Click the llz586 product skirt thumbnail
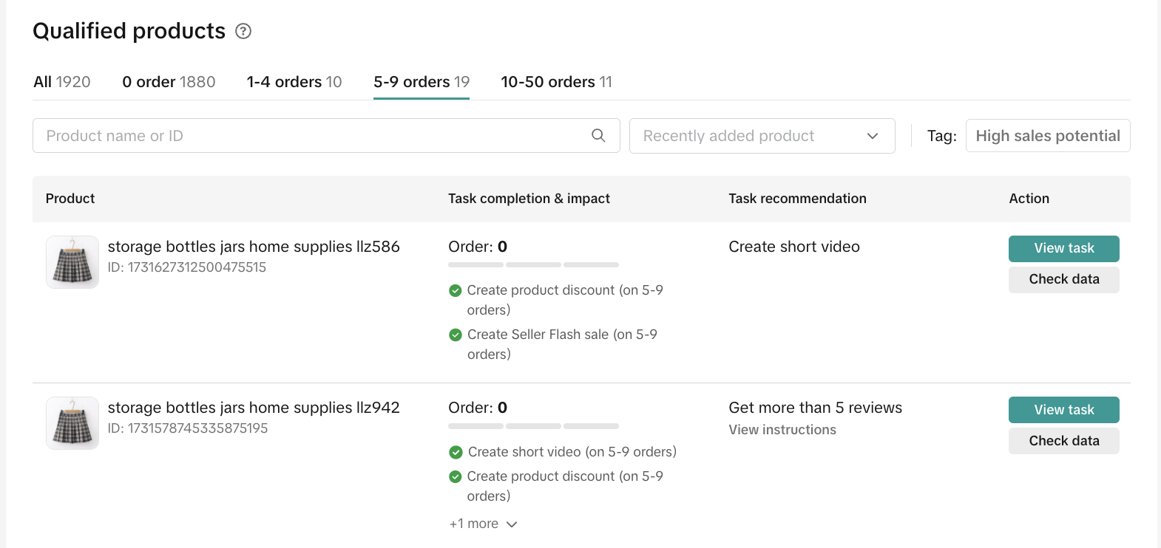Image resolution: width=1161 pixels, height=548 pixels. click(x=72, y=262)
